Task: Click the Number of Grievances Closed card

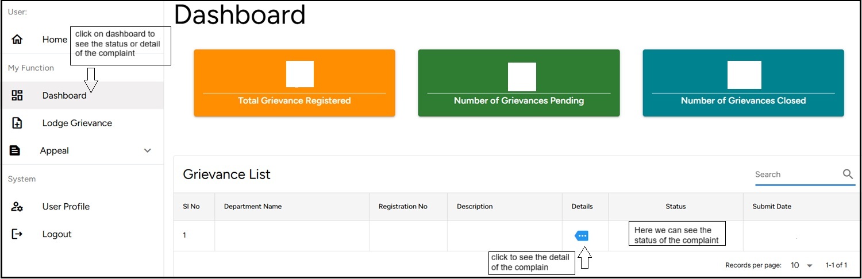Action: 743,83
